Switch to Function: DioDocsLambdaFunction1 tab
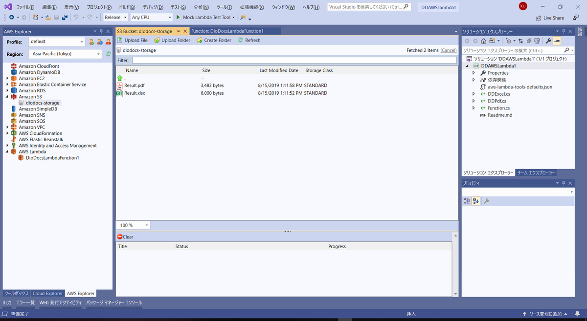The image size is (587, 321). tap(227, 31)
